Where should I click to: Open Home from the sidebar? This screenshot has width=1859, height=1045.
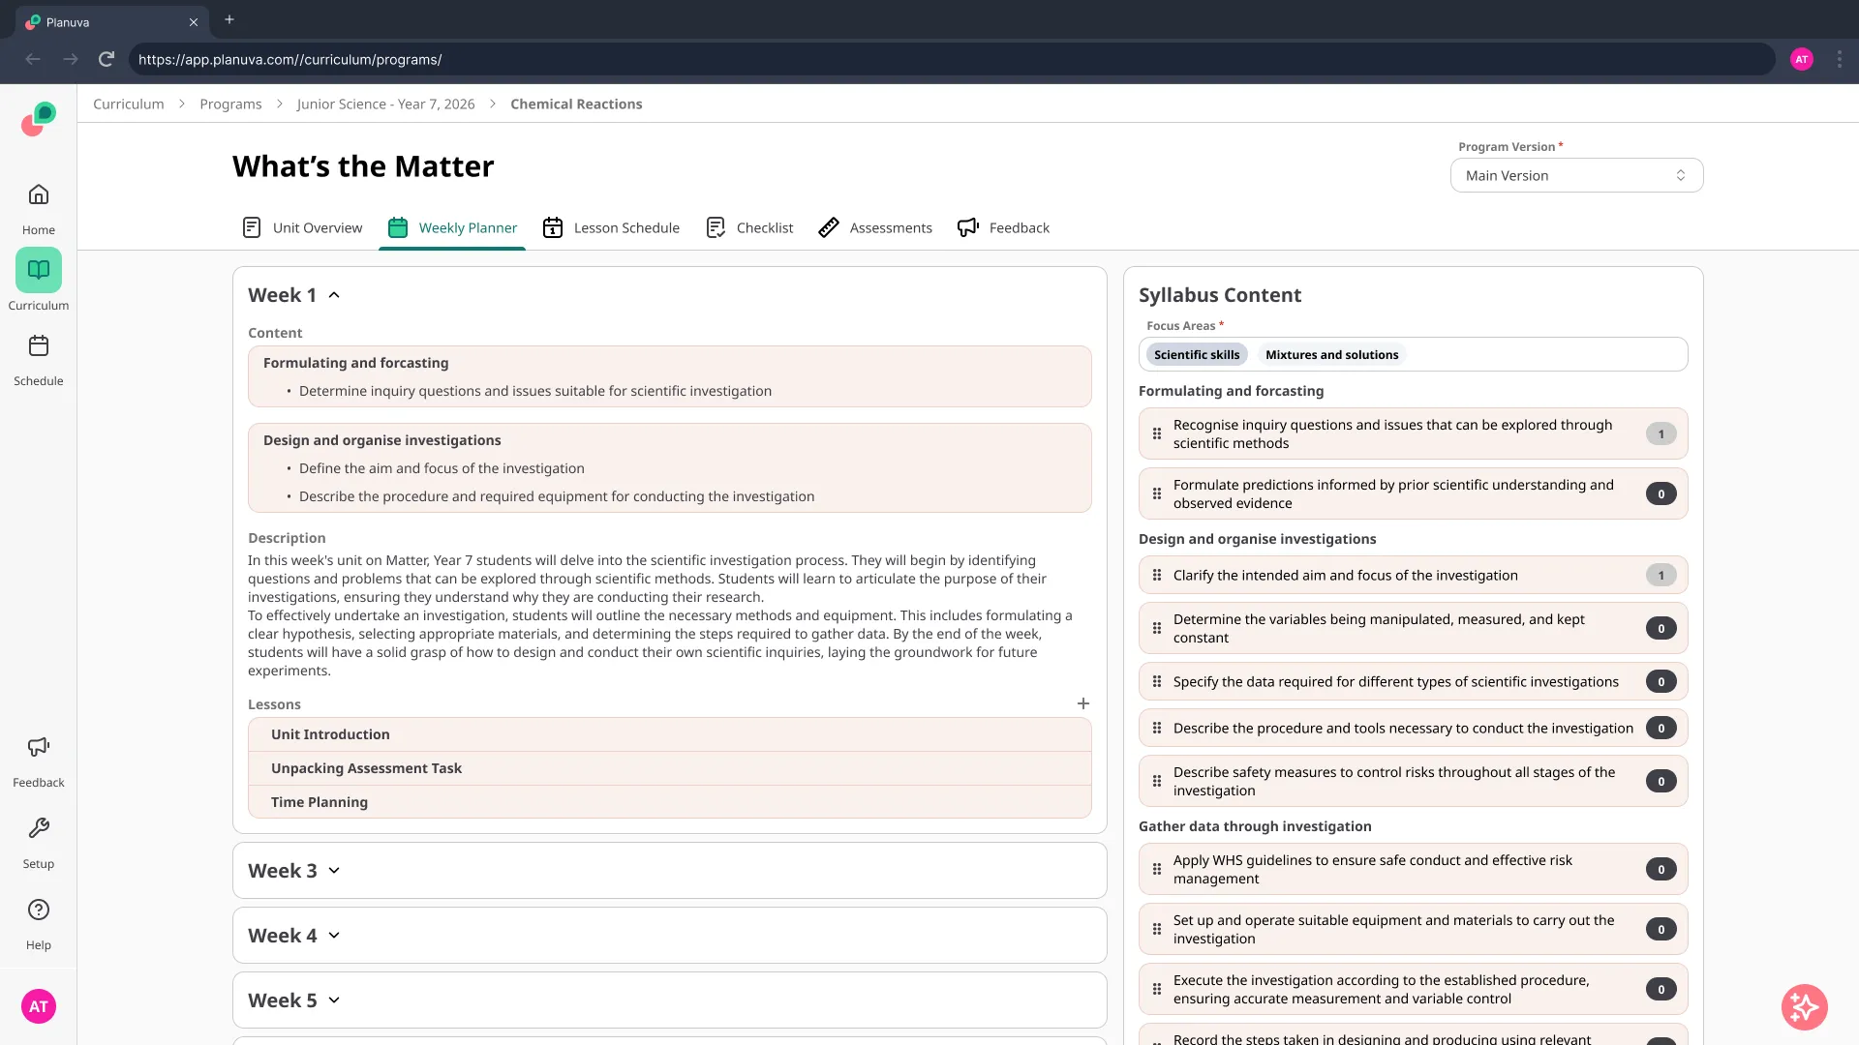click(39, 195)
